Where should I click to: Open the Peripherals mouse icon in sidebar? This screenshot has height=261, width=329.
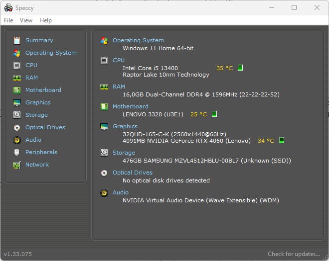tap(17, 152)
